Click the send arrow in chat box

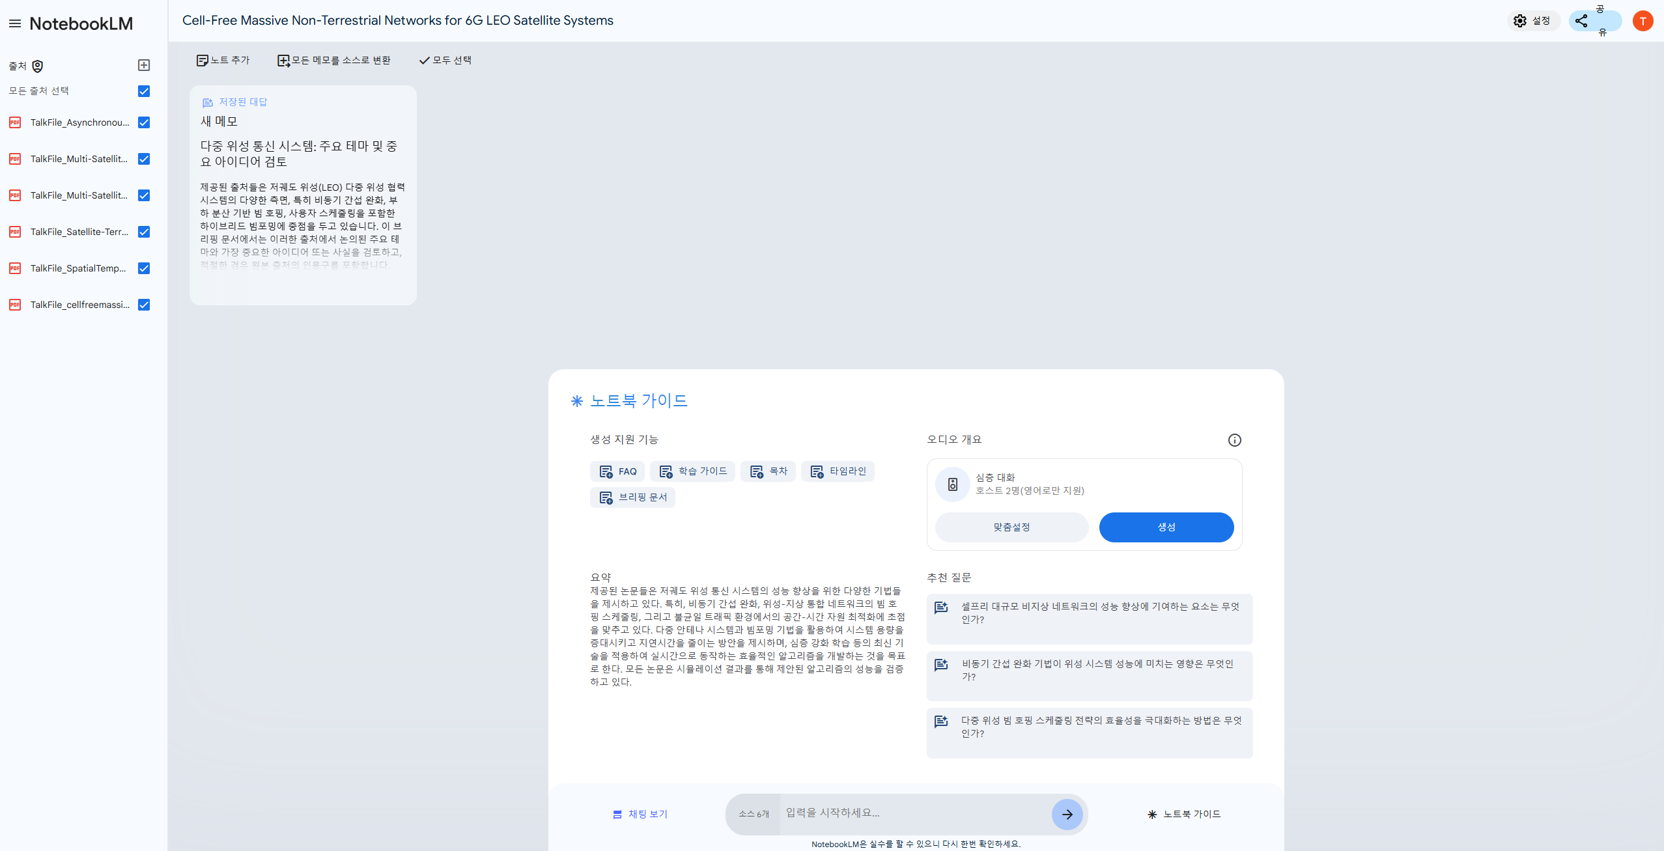point(1067,814)
